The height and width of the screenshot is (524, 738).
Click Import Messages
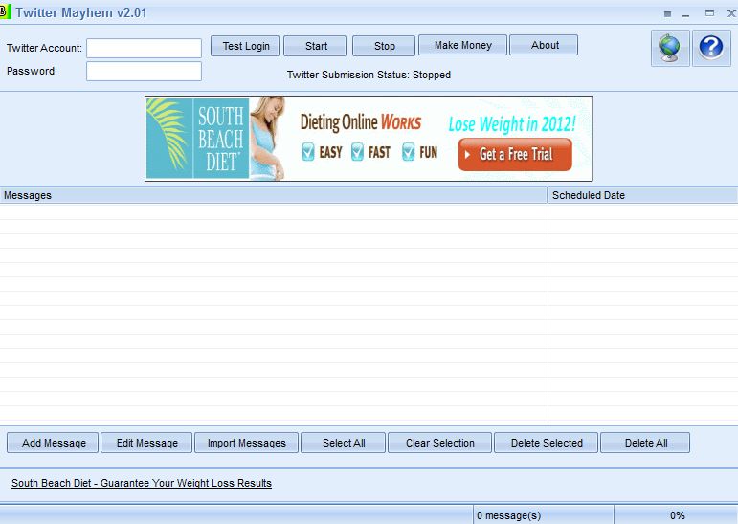click(246, 443)
